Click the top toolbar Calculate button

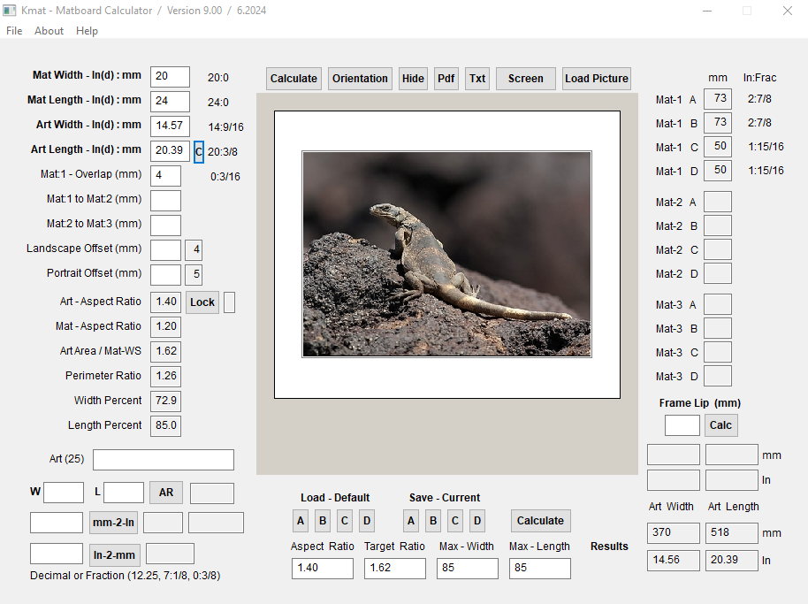(x=293, y=79)
